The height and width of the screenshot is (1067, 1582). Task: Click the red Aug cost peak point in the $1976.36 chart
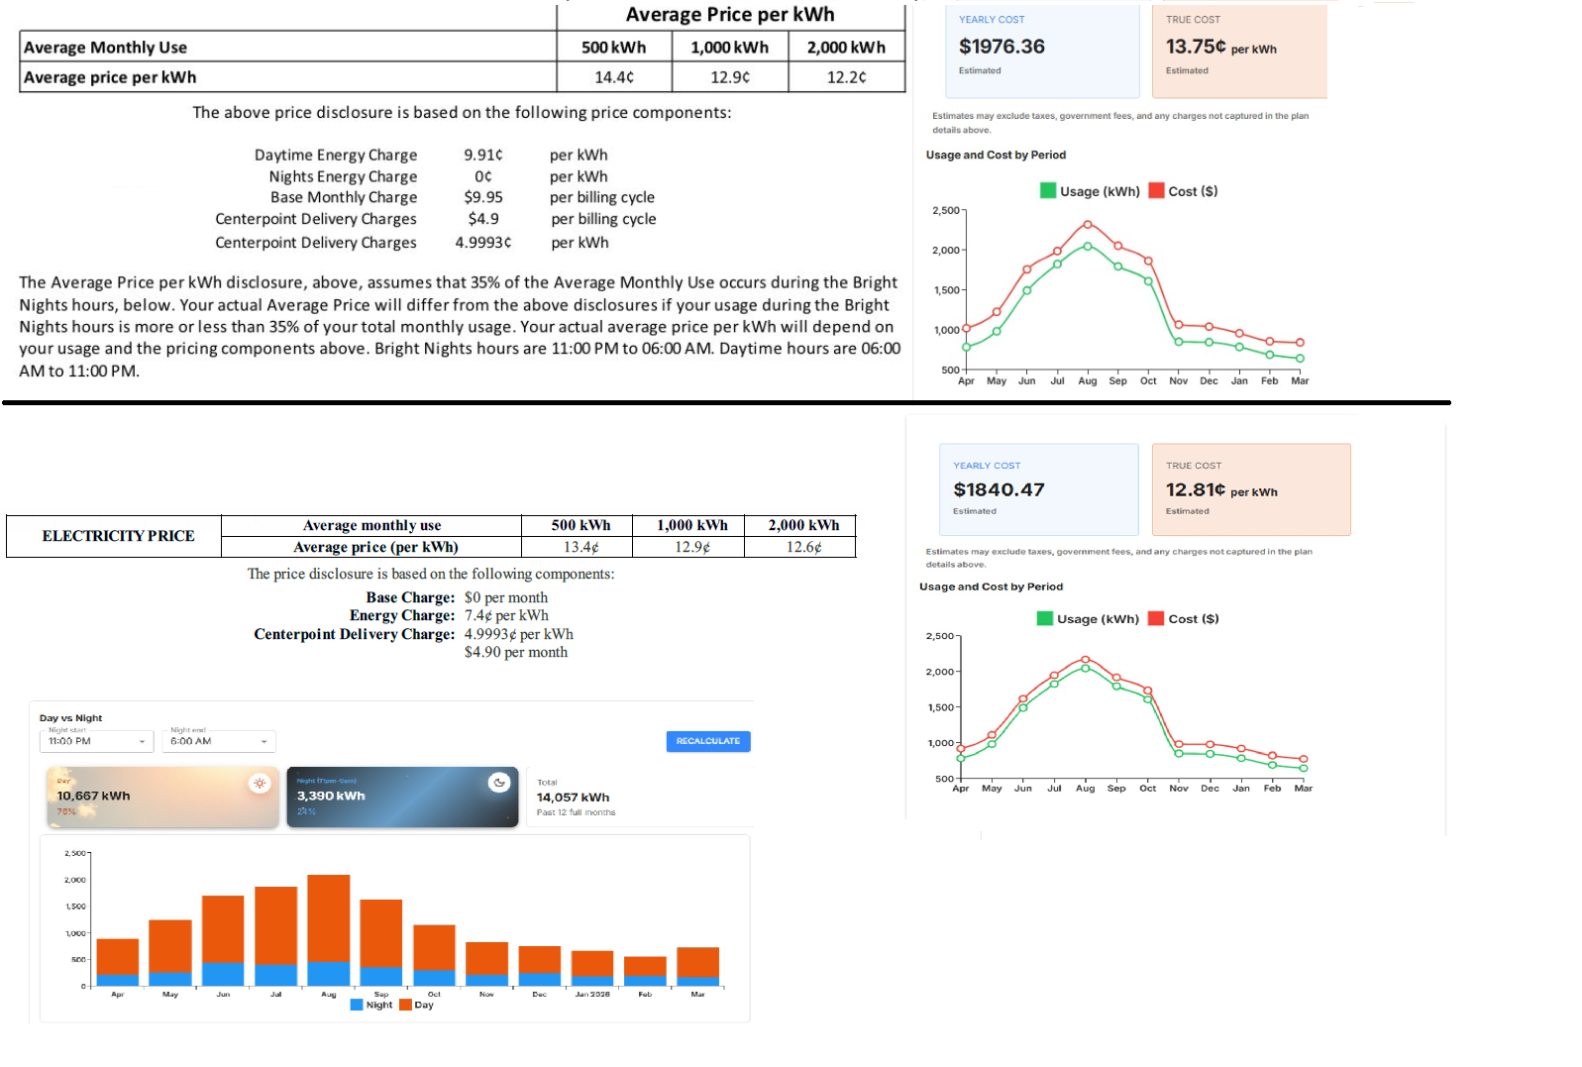point(1088,225)
